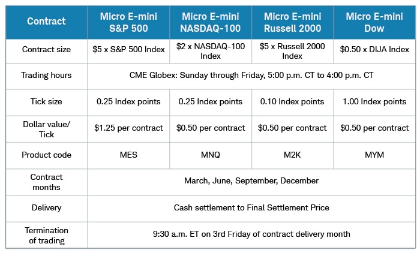Viewport: 420px width, 253px height.
Task: Select the 0.10 Index points cell
Action: pos(292,102)
